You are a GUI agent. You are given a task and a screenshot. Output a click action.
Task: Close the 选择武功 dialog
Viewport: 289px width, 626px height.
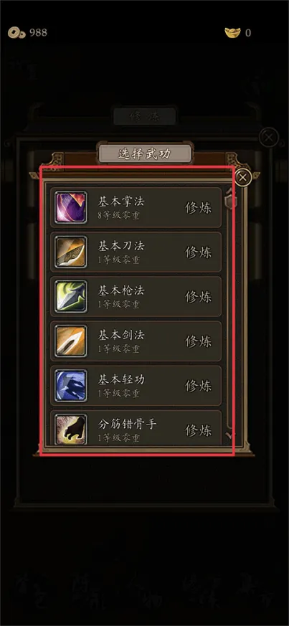coord(243,177)
